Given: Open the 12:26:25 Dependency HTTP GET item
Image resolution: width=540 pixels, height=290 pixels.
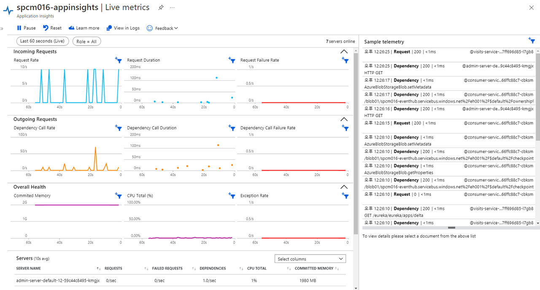Looking at the screenshot, I should point(449,69).
